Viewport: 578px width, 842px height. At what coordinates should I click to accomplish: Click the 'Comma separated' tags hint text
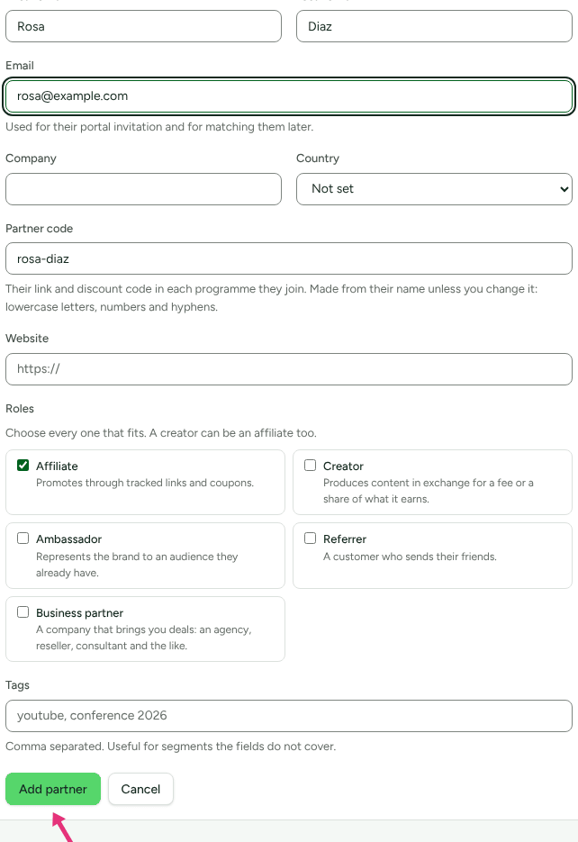[171, 747]
